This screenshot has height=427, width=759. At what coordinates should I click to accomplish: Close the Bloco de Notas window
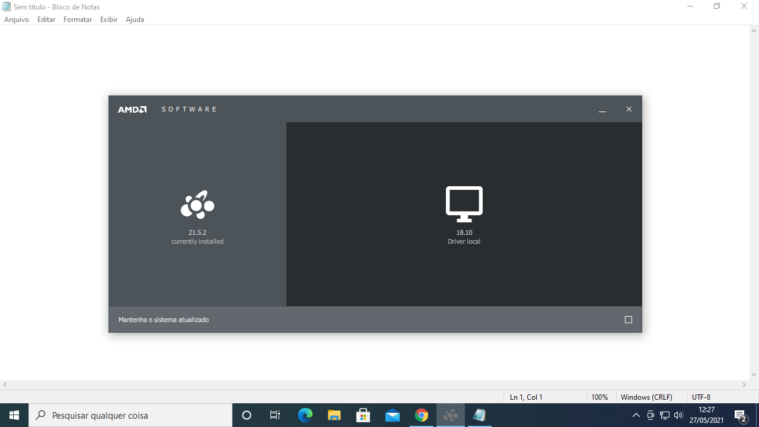tap(744, 7)
